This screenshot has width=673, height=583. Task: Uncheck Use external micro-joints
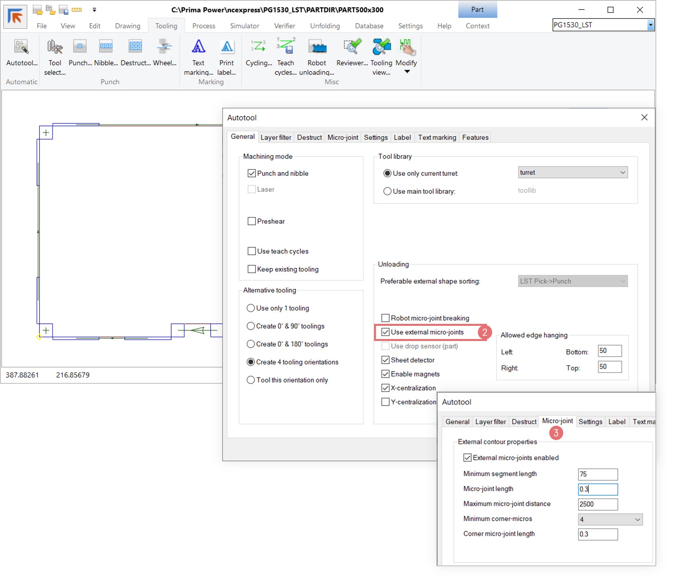(x=385, y=332)
